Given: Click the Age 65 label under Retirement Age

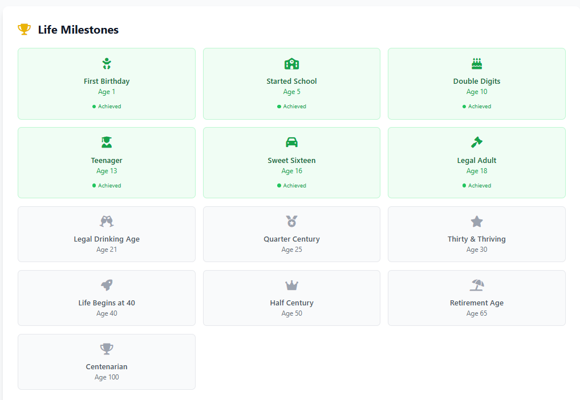Looking at the screenshot, I should tap(477, 313).
